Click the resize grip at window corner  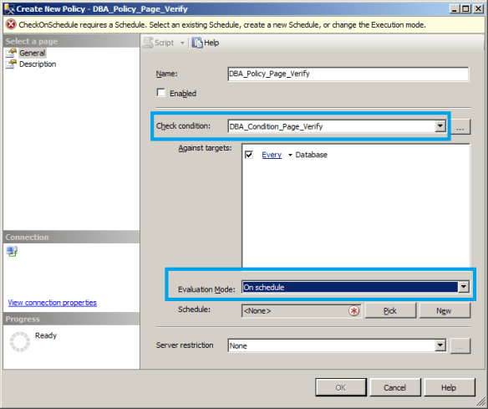click(481, 402)
